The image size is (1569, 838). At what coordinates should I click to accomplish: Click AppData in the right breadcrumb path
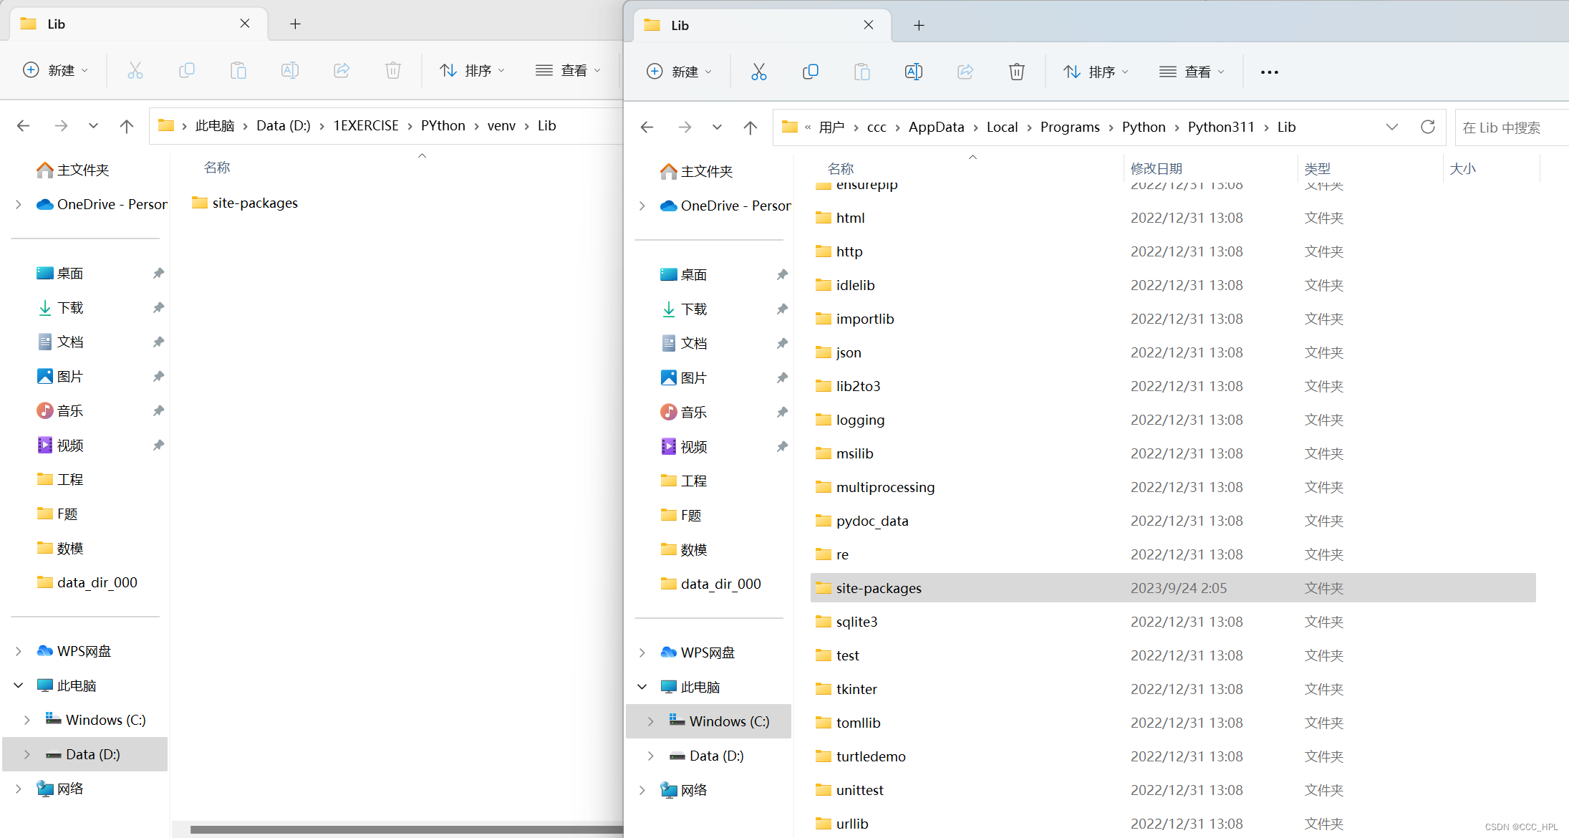[936, 127]
